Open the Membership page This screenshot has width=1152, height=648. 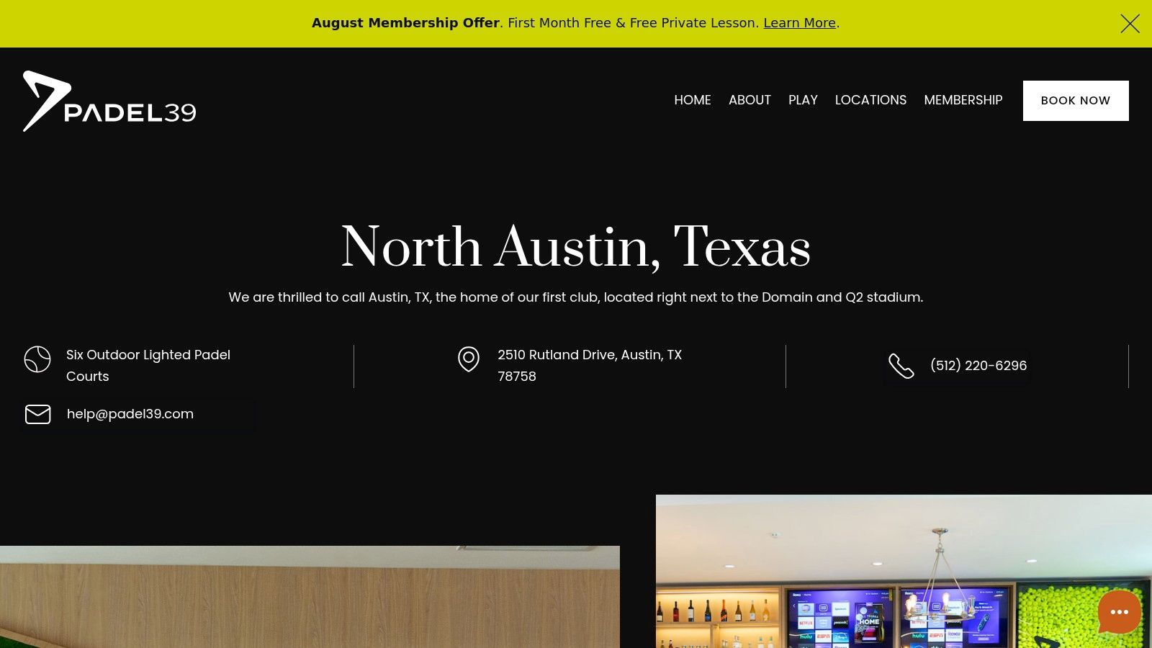click(x=963, y=100)
